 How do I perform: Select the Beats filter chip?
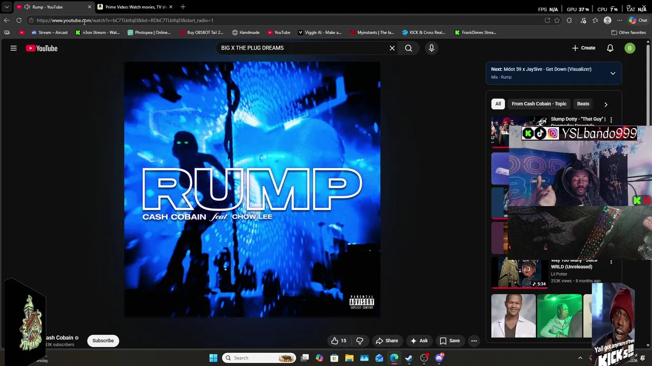tap(583, 104)
